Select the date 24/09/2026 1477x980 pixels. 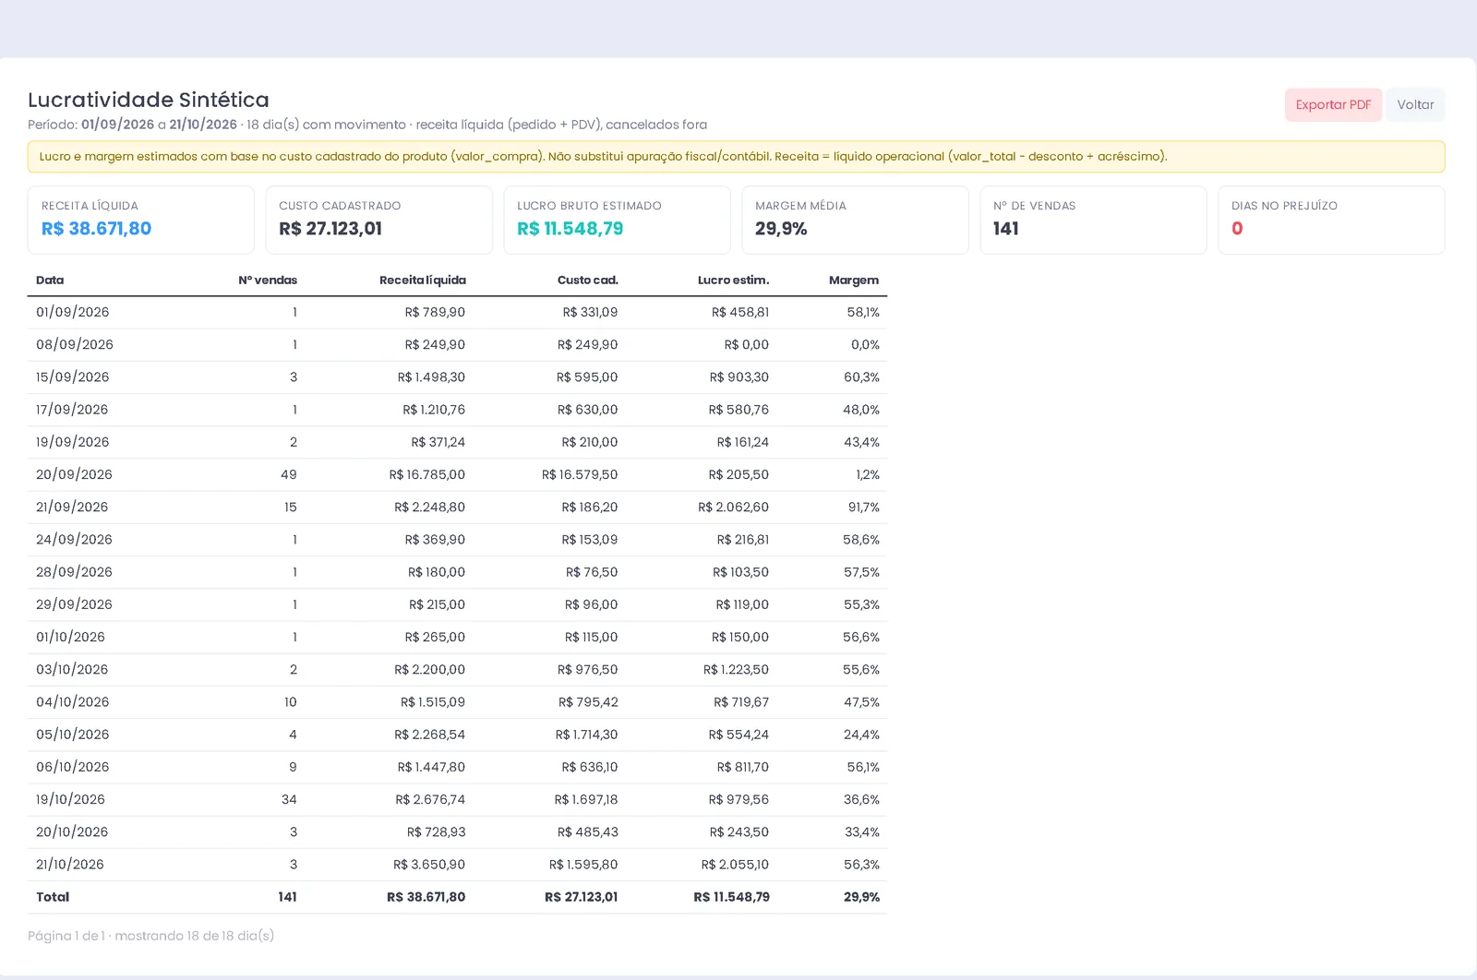coord(74,540)
